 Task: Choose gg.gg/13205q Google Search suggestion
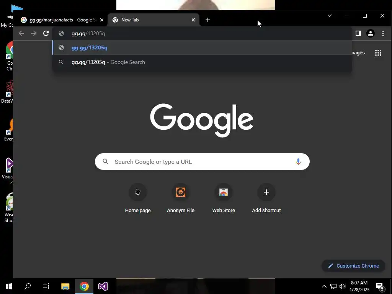coord(202,62)
